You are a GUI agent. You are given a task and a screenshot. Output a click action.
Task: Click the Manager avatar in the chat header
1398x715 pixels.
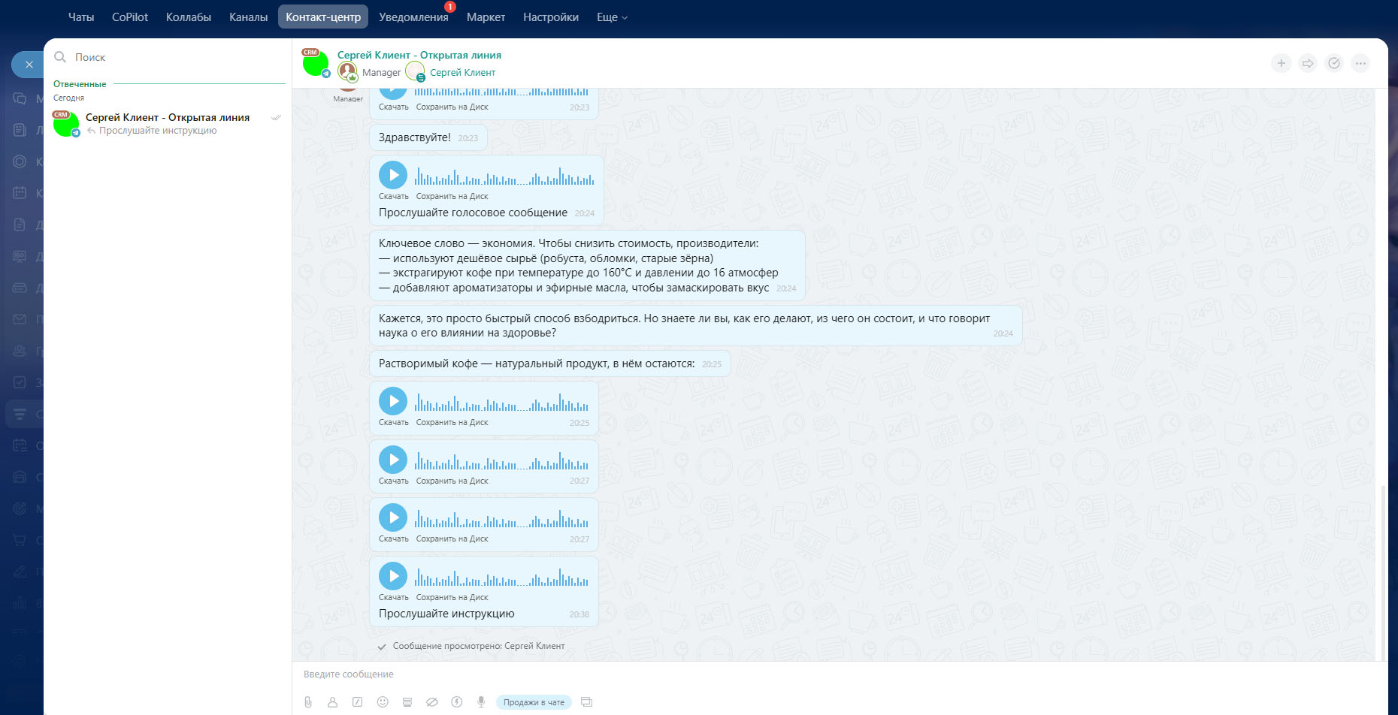pos(347,72)
